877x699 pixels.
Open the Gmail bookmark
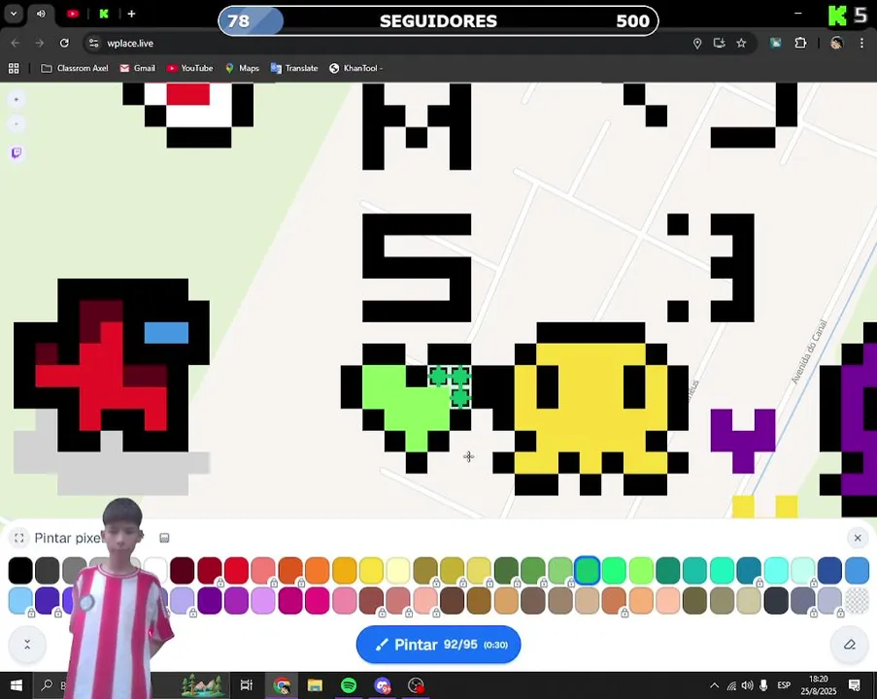coord(138,68)
